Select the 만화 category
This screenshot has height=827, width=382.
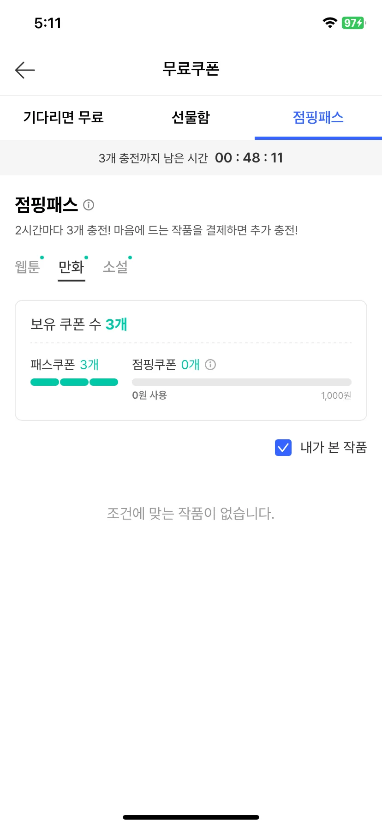[x=72, y=267]
